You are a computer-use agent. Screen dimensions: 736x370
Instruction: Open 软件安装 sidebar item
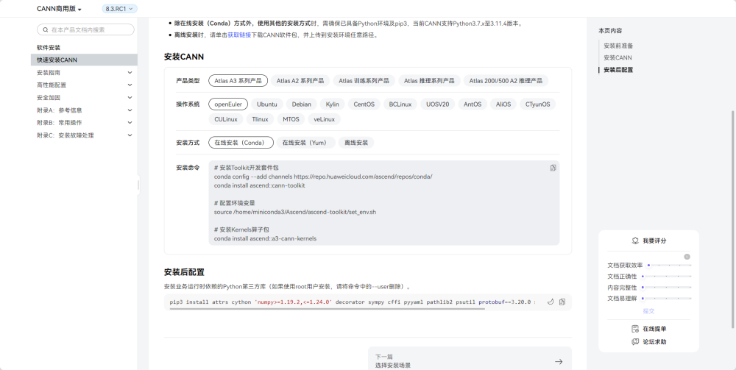tap(49, 47)
